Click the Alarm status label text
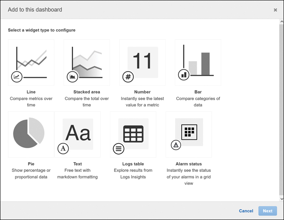Screen dimensions: 284x220 [x=189, y=164]
